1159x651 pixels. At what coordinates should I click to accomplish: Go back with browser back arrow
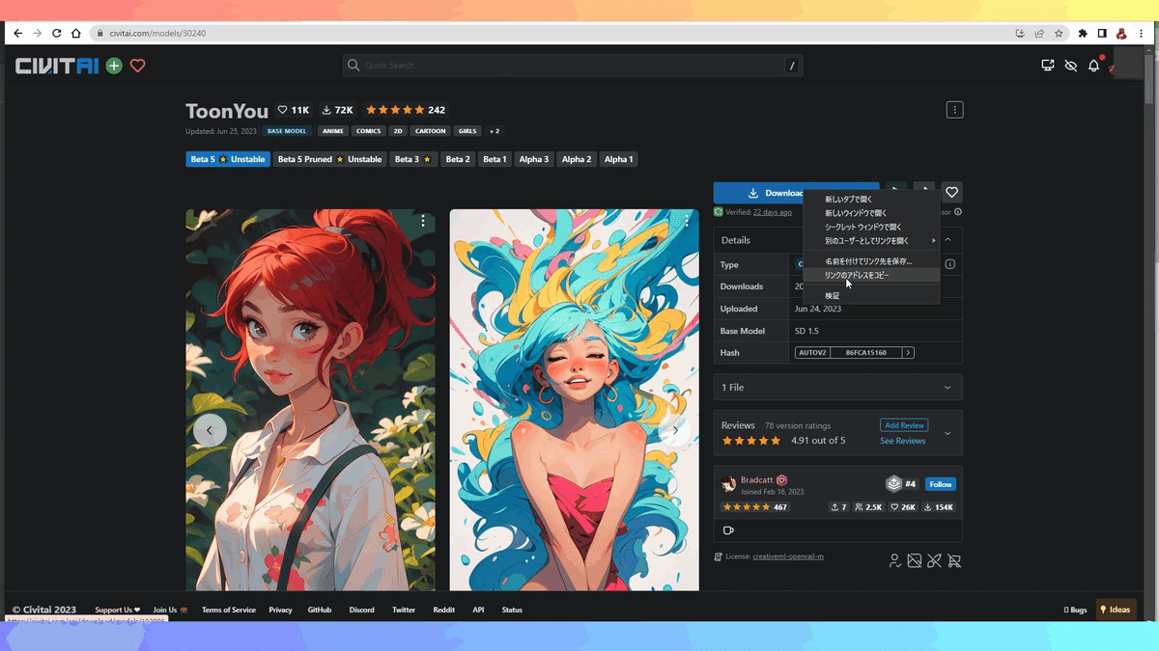(17, 33)
